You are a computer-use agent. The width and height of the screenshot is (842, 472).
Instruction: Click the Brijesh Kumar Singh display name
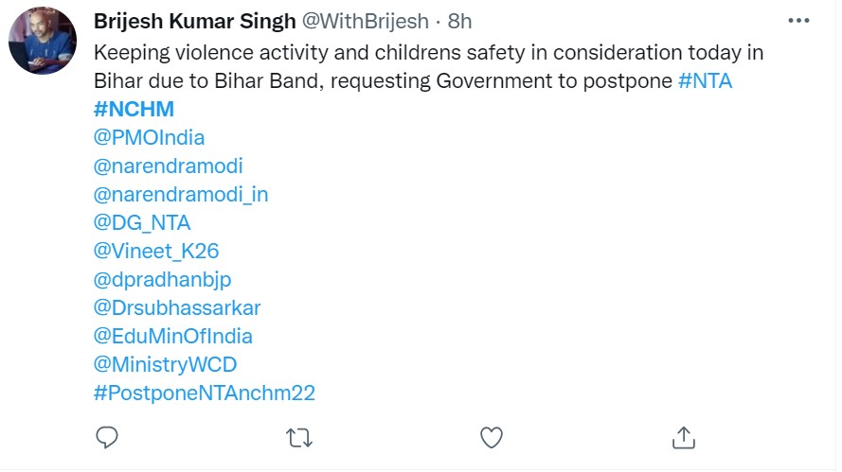(194, 20)
